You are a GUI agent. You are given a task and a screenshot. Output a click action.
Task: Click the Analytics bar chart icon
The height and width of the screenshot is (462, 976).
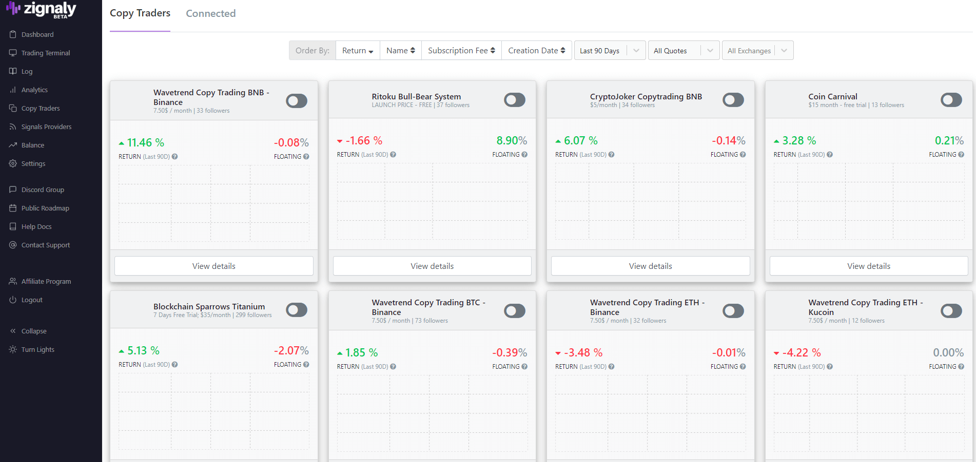click(13, 90)
